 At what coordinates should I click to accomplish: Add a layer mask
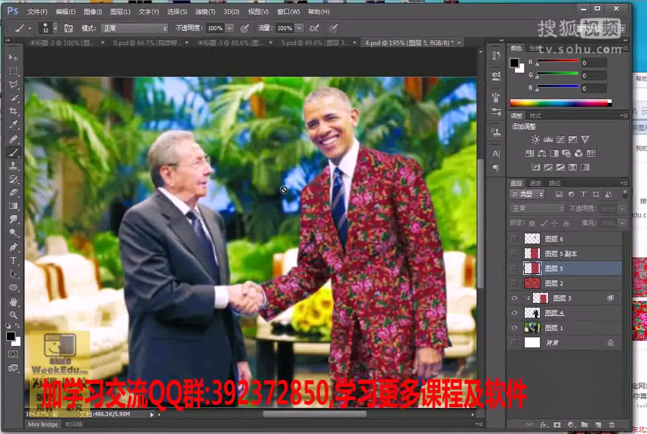[557, 424]
